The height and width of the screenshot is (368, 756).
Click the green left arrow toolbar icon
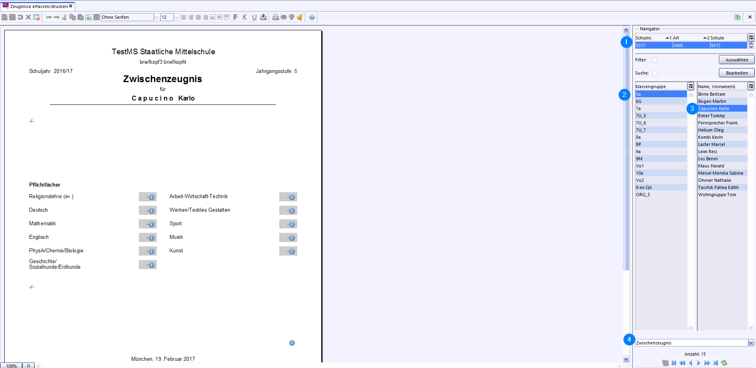coord(49,17)
